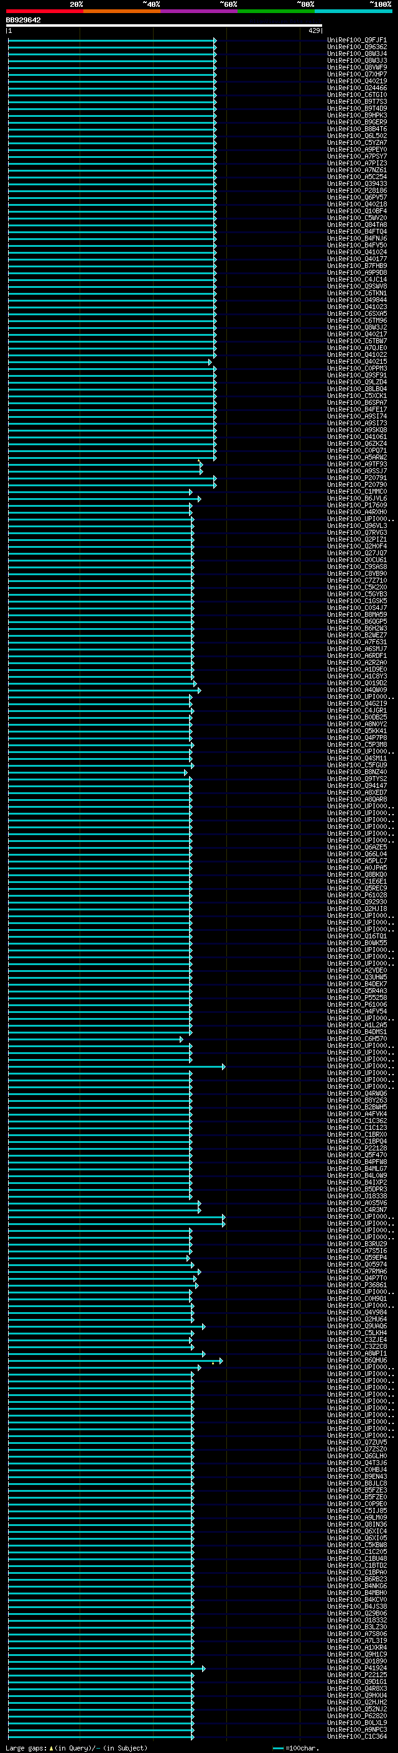Select hit label UniRef100_C1BU48
This screenshot has height=1753, width=398.
tap(357, 1558)
